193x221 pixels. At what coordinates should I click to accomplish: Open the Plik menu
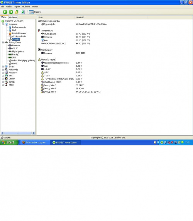point(2,7)
